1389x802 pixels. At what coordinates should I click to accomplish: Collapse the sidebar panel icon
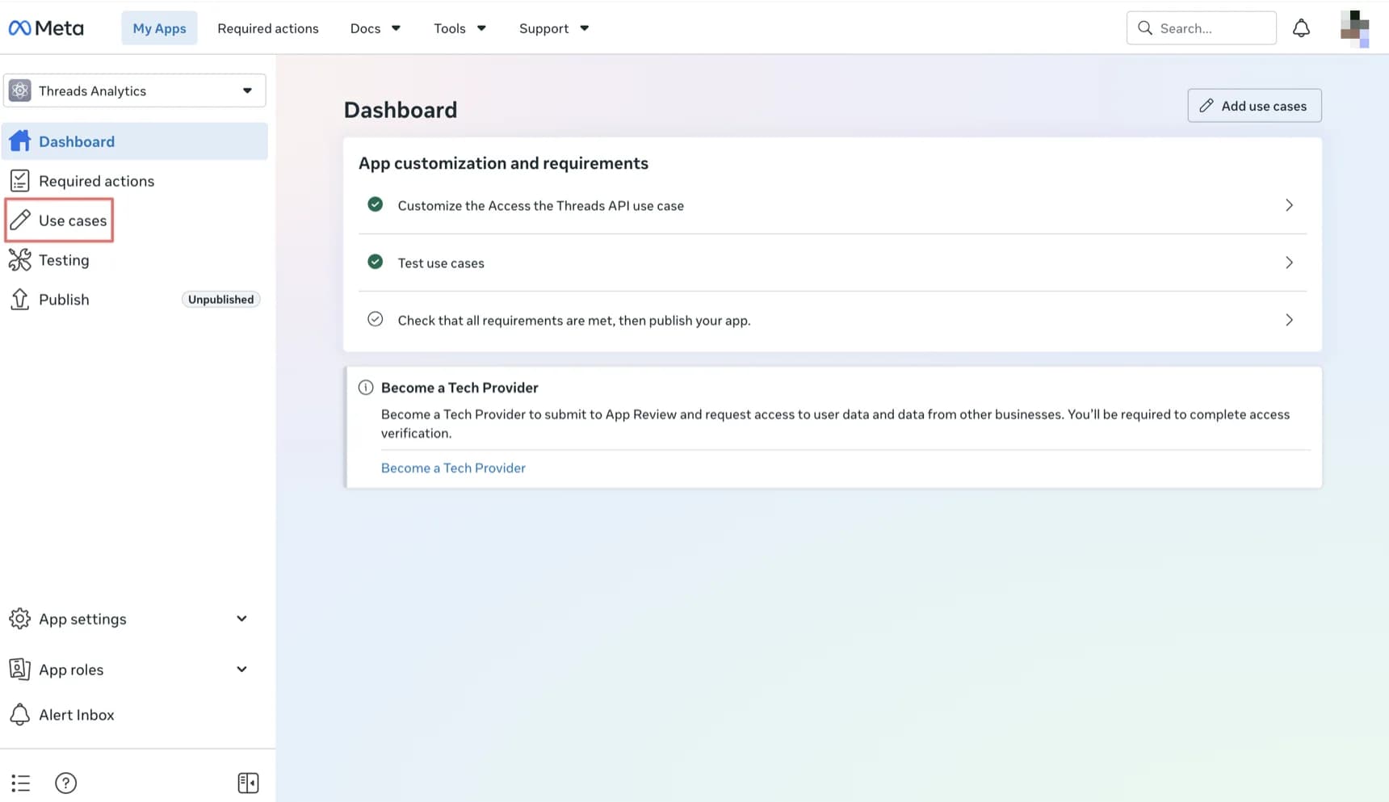(x=249, y=783)
